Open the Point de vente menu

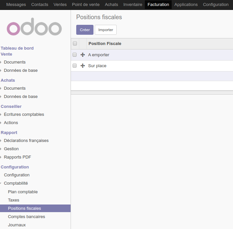pyautogui.click(x=86, y=5)
